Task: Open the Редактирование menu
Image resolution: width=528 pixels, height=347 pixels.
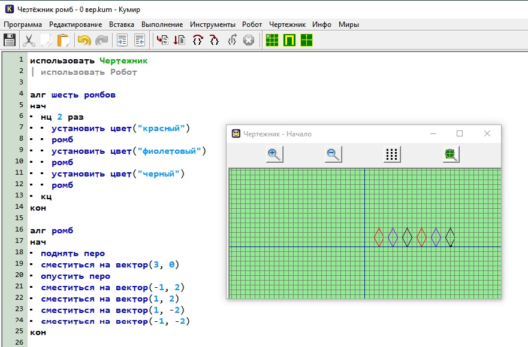Action: pyautogui.click(x=76, y=25)
